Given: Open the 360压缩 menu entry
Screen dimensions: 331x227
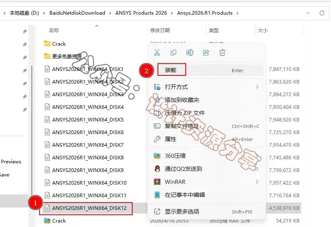Looking at the screenshot, I should [207, 156].
